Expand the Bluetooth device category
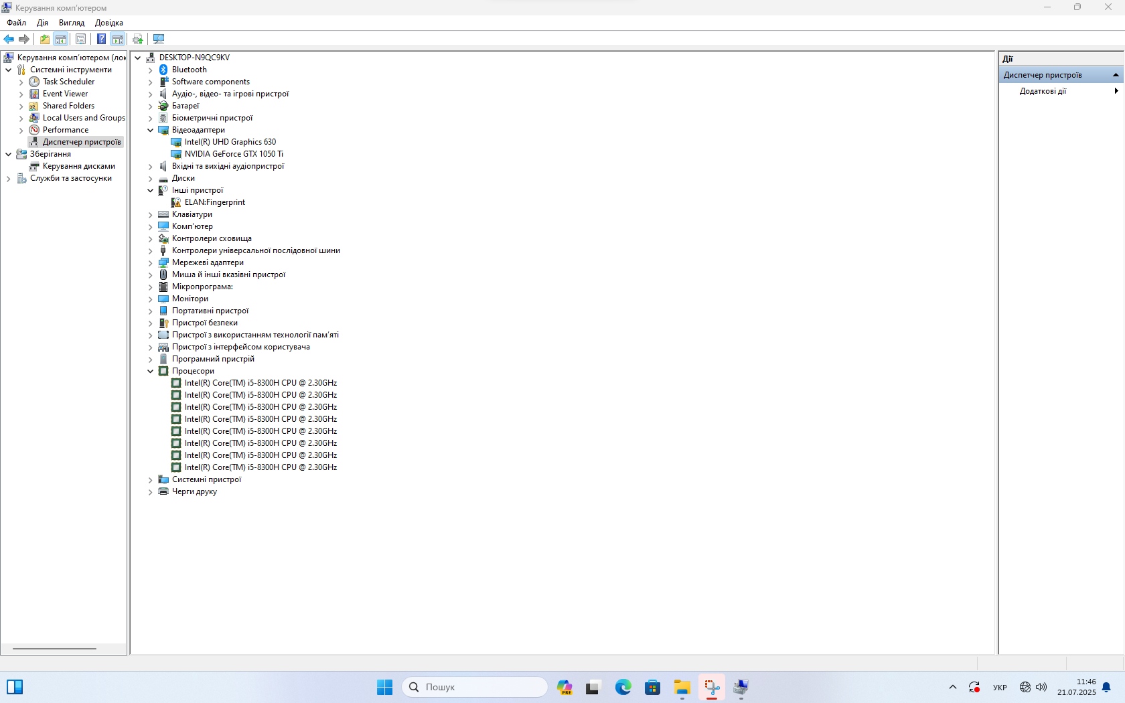Screen dimensions: 1125x703 151,70
